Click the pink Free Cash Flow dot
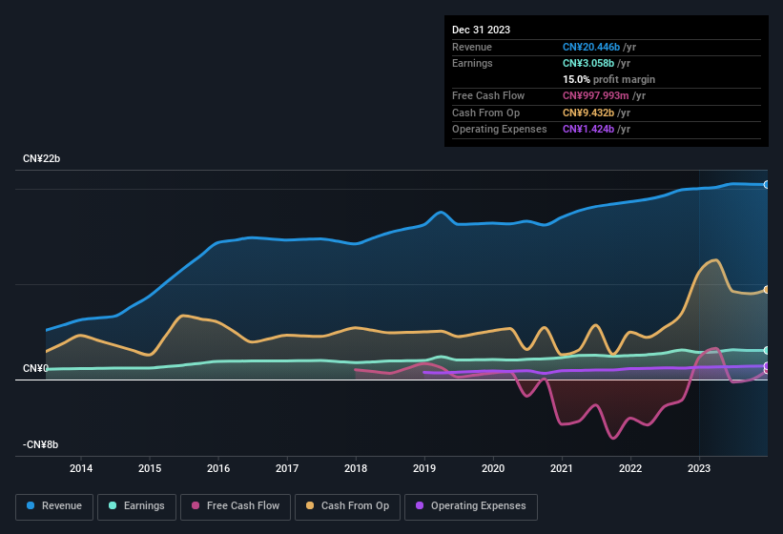This screenshot has width=783, height=534. click(x=196, y=506)
